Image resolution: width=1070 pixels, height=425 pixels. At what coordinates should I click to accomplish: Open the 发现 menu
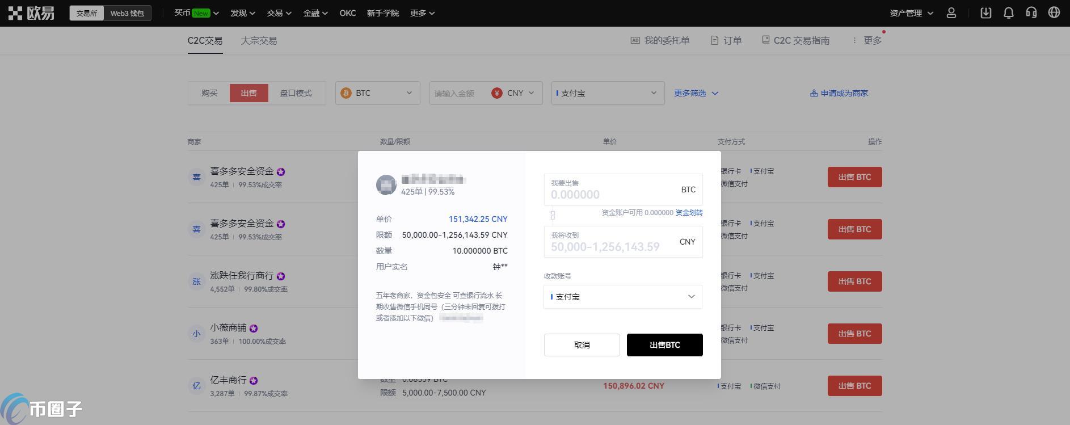[x=243, y=13]
